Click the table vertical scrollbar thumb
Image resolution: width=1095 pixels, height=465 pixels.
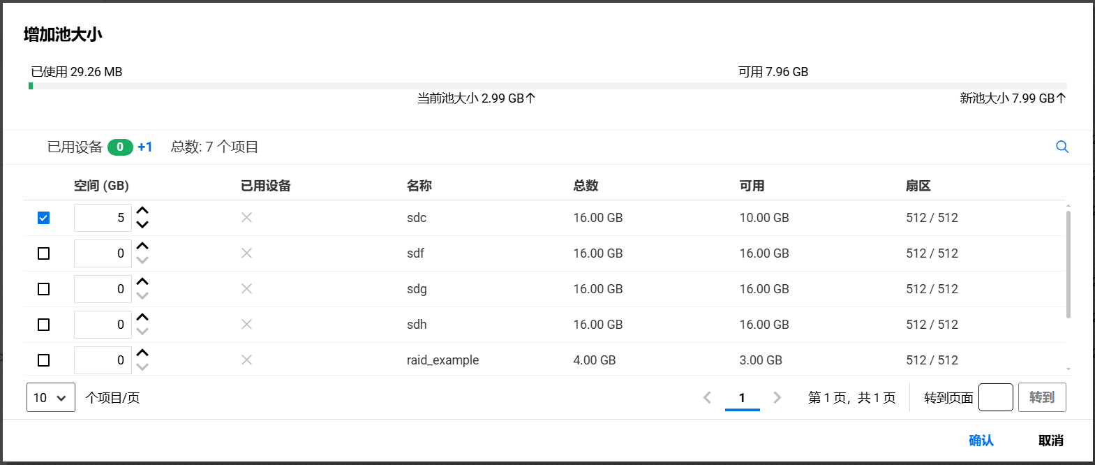point(1068,264)
